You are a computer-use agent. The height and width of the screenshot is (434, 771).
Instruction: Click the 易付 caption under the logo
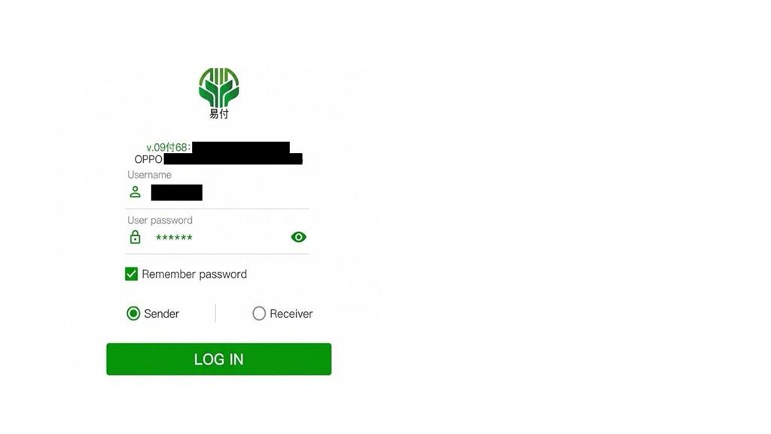coord(219,115)
